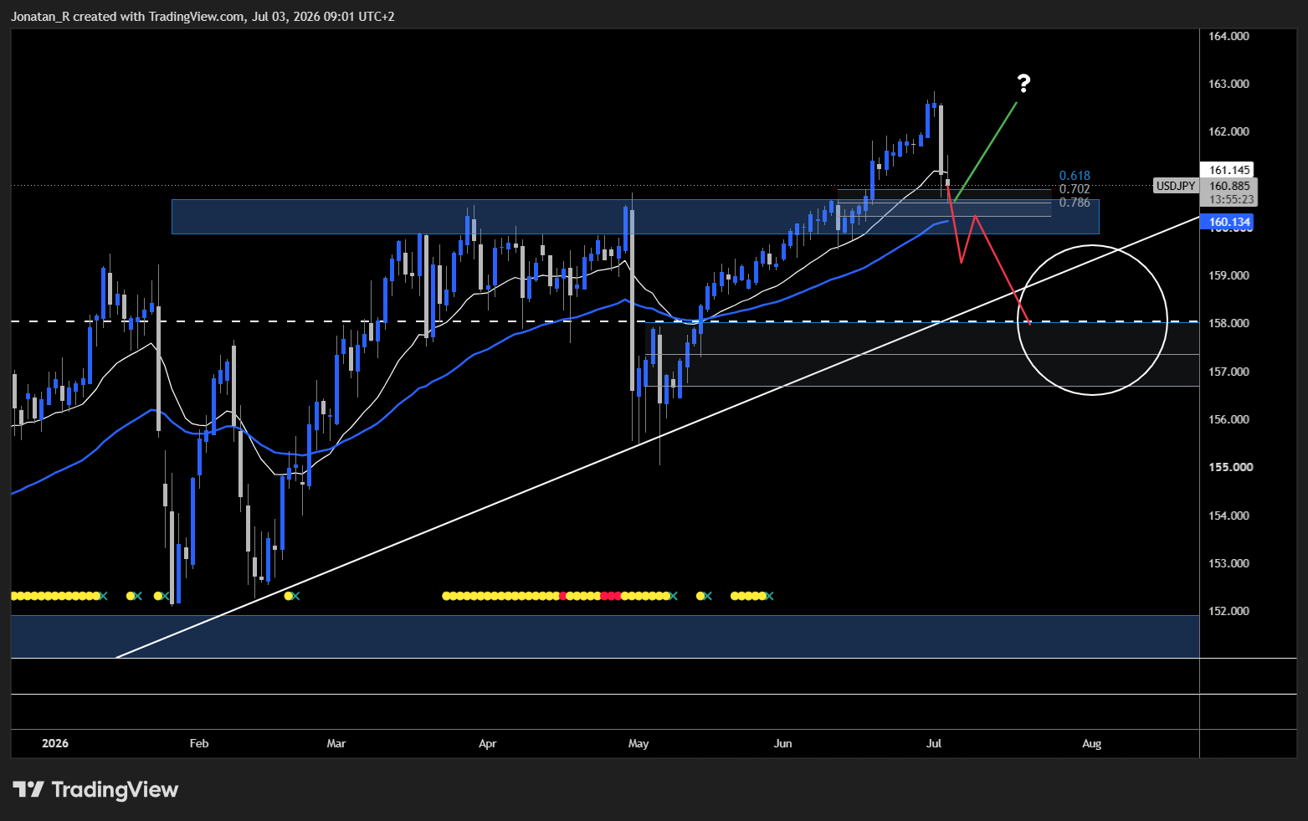Select the blue 160.134 price tag

point(1228,222)
